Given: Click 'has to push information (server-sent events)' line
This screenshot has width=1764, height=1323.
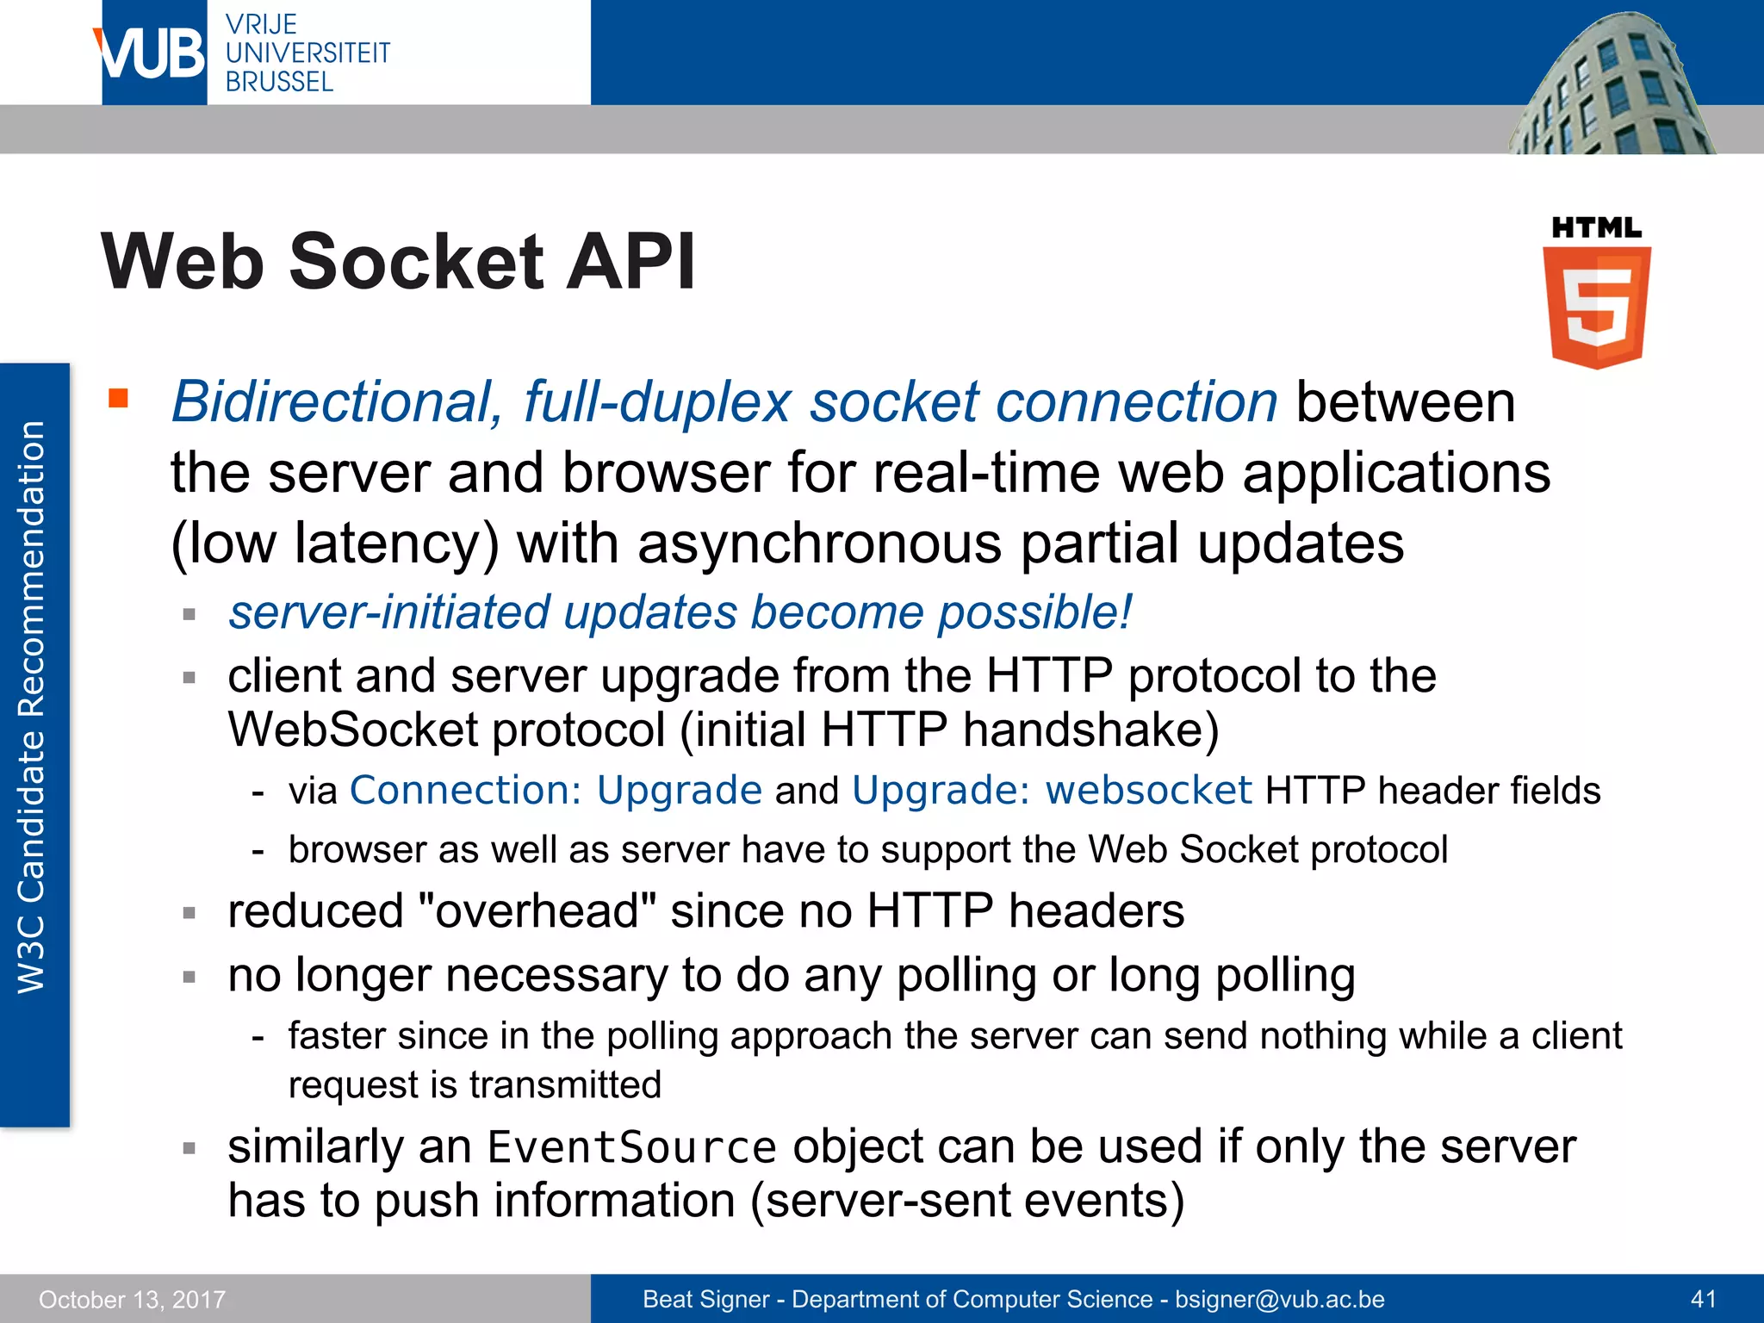Looking at the screenshot, I should 706,1202.
